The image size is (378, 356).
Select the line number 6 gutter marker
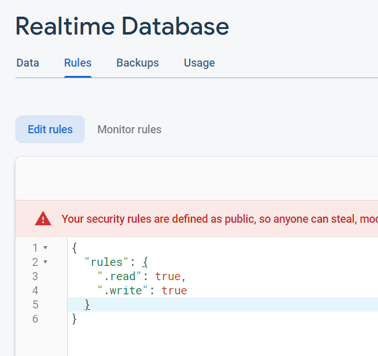(35, 319)
